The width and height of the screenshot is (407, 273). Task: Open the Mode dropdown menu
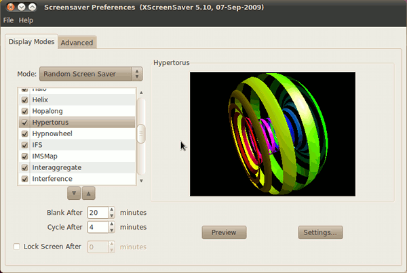90,73
